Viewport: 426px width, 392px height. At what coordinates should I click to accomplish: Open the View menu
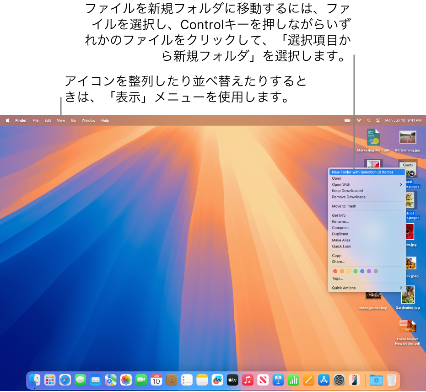(61, 120)
